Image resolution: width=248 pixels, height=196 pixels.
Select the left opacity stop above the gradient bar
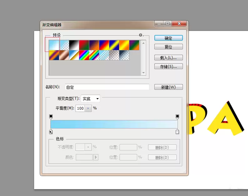pos(51,117)
